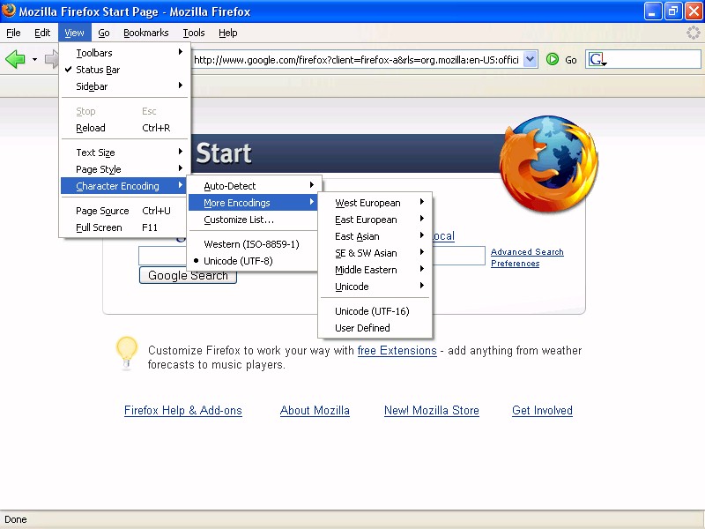Select the Unicode (UTF-8) radio encoding
Image resolution: width=705 pixels, height=529 pixels.
point(253,261)
